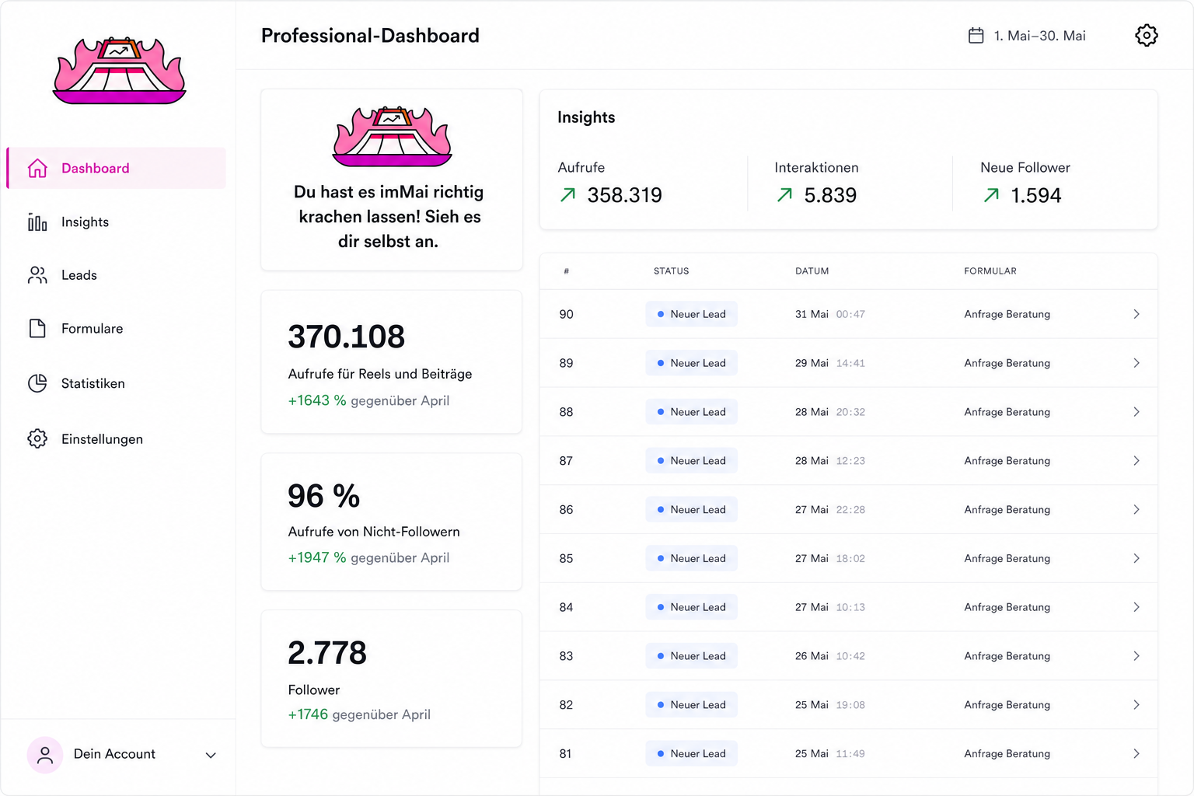This screenshot has width=1194, height=796.
Task: Expand lead 81 row arrow
Action: click(1136, 753)
